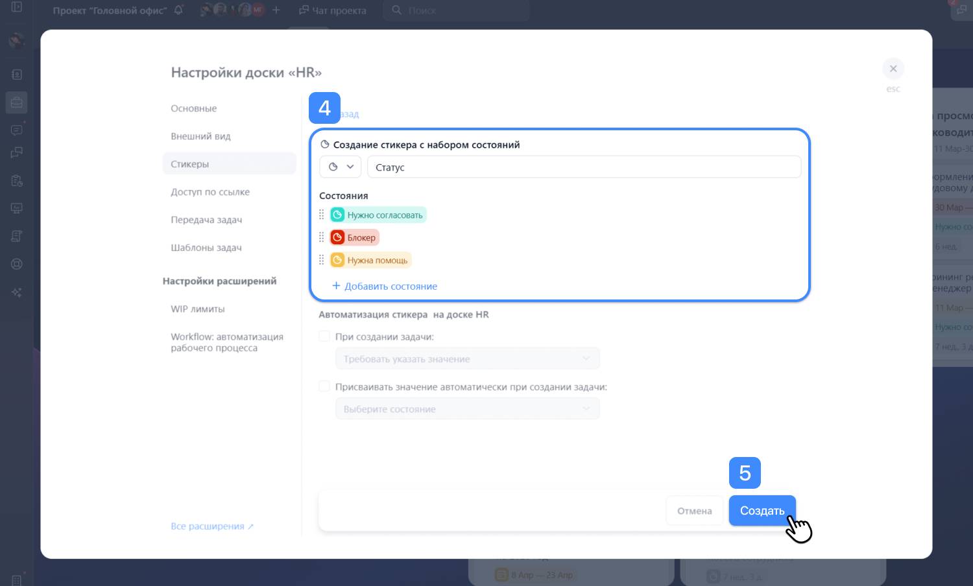This screenshot has height=586, width=973.
Task: Grab the drag handle beside Блокер
Action: click(322, 238)
